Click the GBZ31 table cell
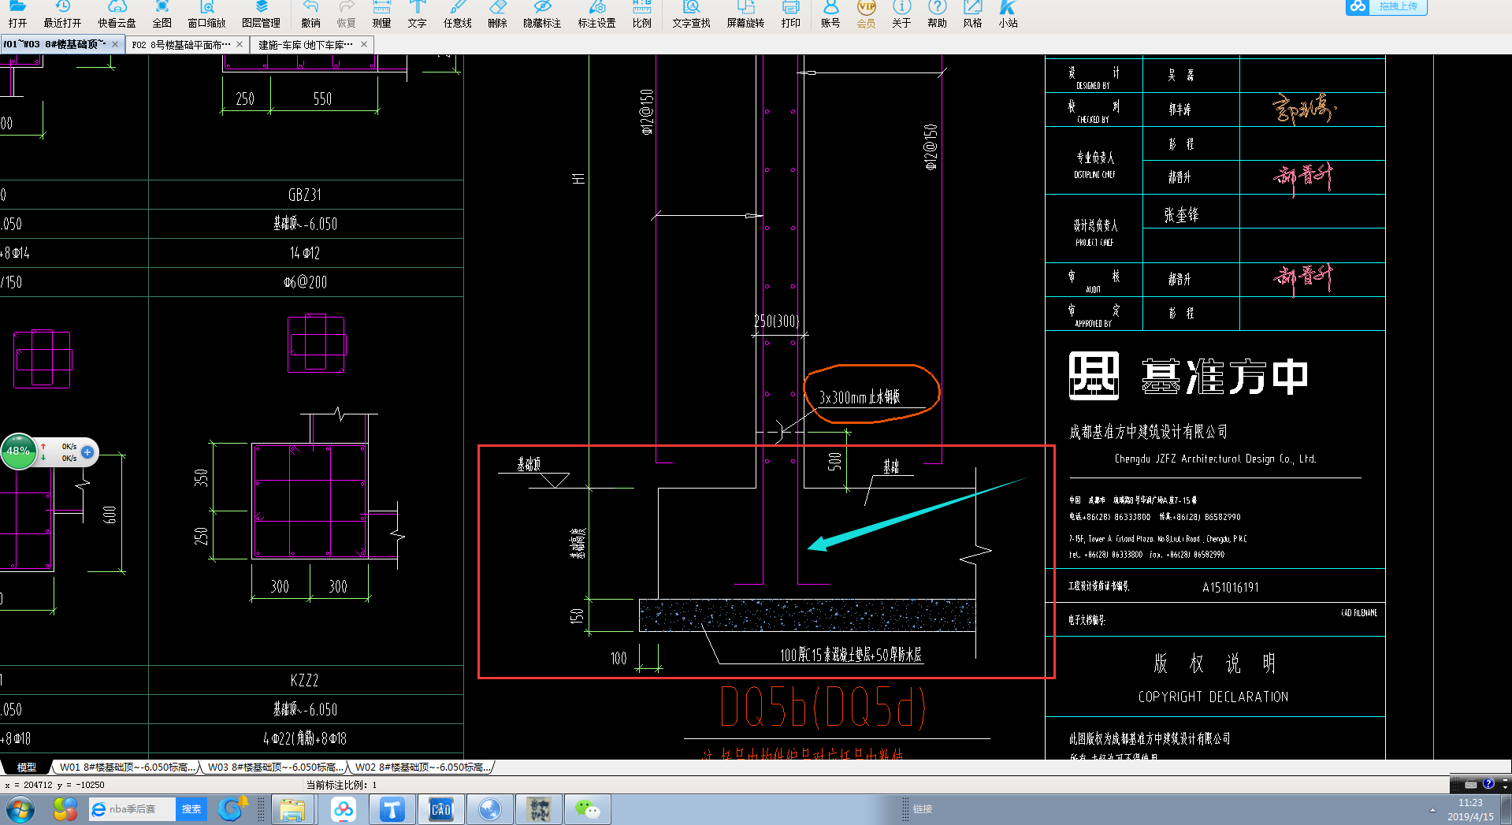 (304, 195)
